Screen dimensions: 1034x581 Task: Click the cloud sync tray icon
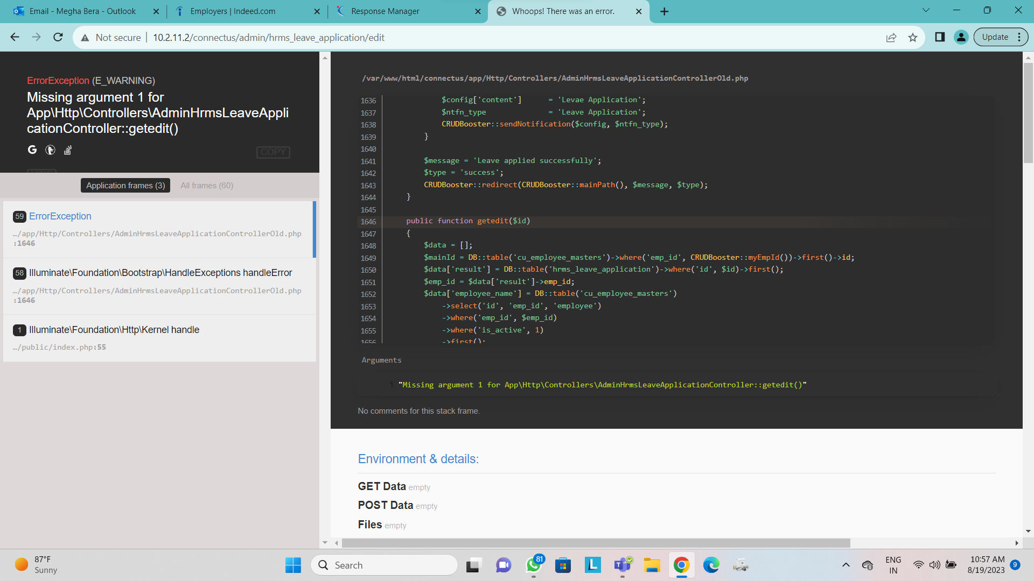pos(868,565)
